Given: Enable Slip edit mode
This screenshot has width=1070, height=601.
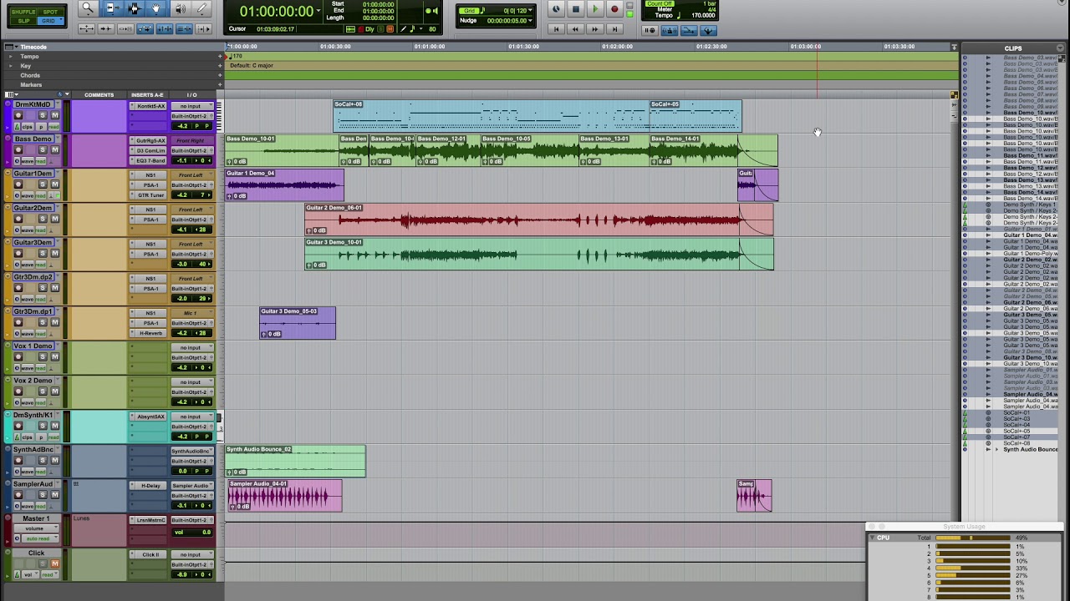Looking at the screenshot, I should coord(23,21).
